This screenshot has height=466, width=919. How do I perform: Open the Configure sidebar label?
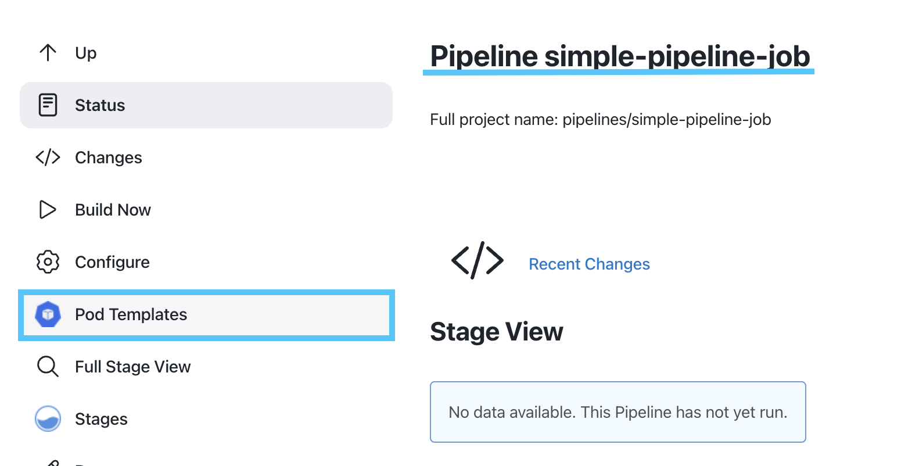pyautogui.click(x=112, y=262)
